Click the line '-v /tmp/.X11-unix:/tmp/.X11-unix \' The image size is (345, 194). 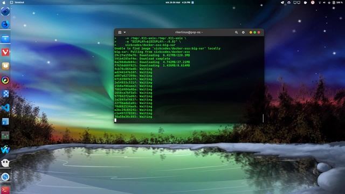(x=156, y=38)
